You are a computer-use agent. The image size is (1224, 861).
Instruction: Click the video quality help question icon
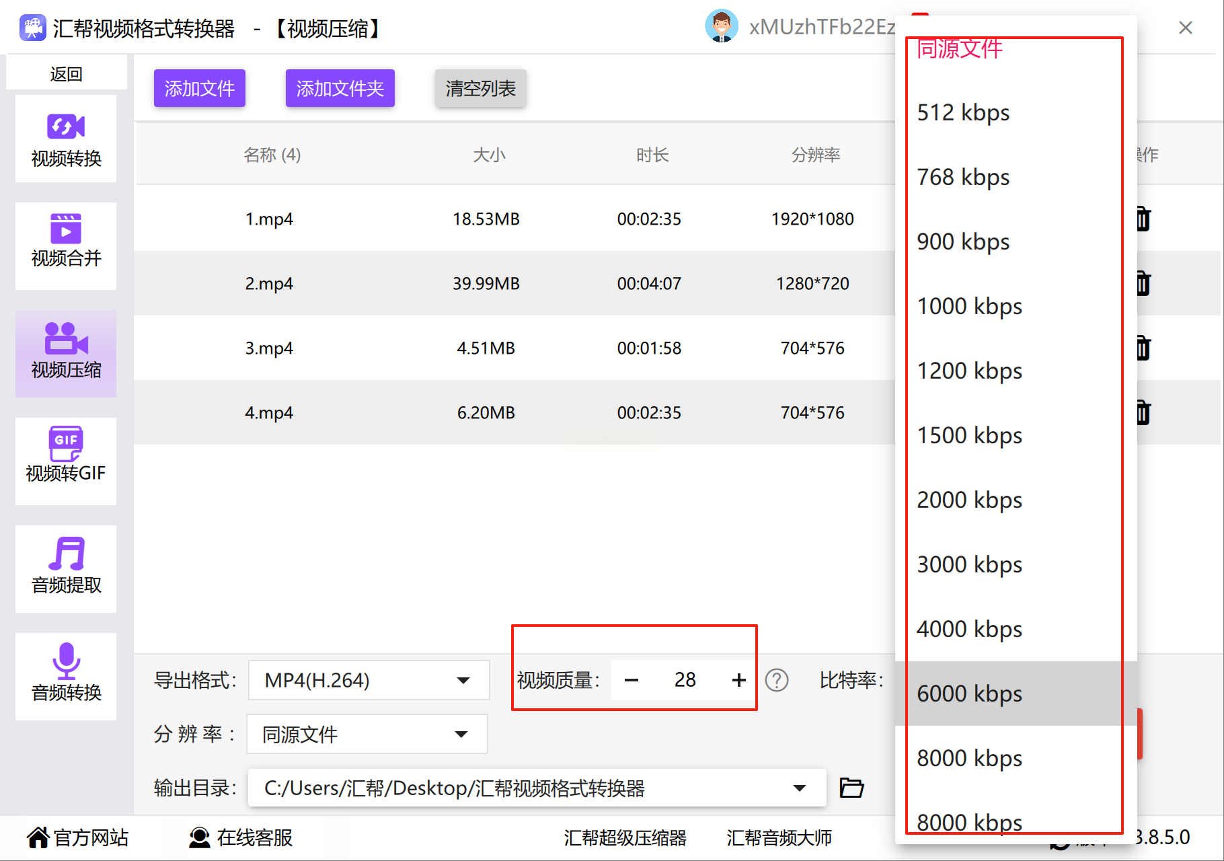(777, 680)
